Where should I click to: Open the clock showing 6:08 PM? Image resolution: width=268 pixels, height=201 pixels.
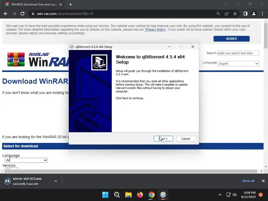[x=248, y=195]
